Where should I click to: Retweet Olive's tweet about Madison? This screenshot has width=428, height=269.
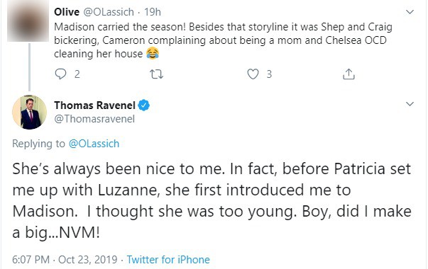156,74
